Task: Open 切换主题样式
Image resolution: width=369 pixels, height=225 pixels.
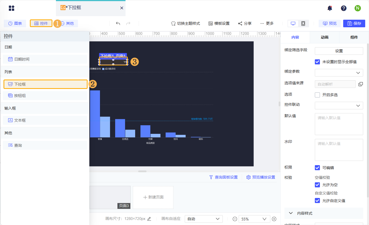Action: (186, 23)
